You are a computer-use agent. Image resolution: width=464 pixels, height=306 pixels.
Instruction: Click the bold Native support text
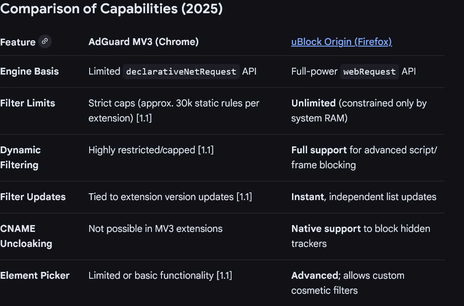[326, 228]
